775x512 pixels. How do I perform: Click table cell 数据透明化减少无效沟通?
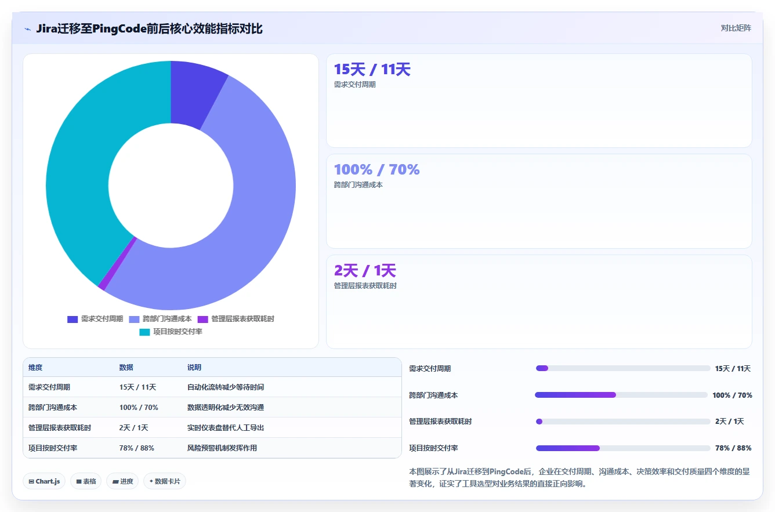tap(226, 407)
